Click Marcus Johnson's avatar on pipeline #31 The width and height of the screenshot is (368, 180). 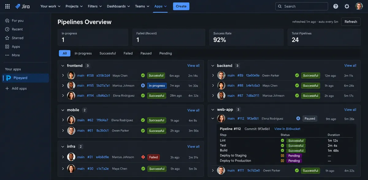(x=71, y=157)
